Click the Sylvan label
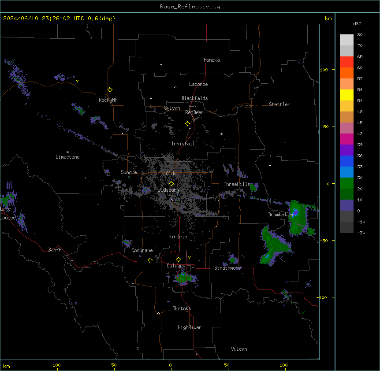This screenshot has width=380, height=371. (x=172, y=108)
